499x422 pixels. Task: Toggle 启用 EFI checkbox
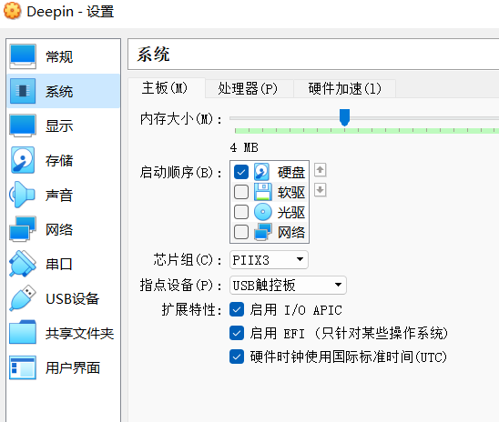[x=237, y=333]
